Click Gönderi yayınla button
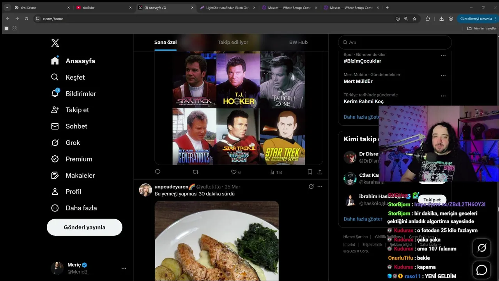 pyautogui.click(x=85, y=227)
